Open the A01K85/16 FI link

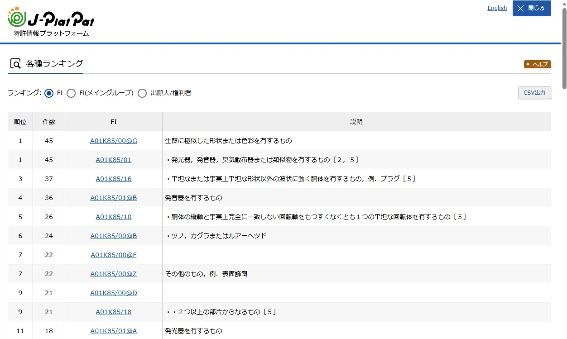[x=114, y=179]
